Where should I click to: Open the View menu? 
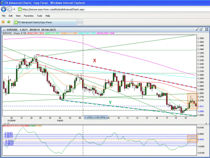(18, 16)
